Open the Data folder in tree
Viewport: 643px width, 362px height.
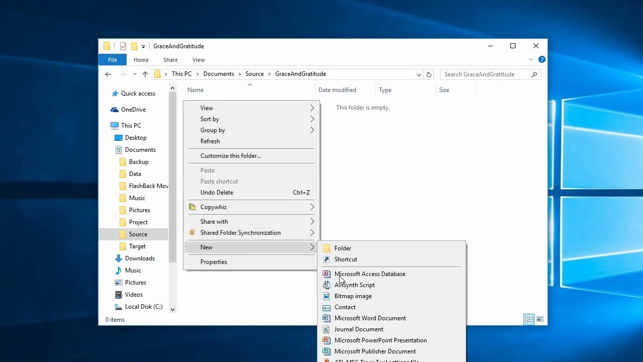(135, 174)
